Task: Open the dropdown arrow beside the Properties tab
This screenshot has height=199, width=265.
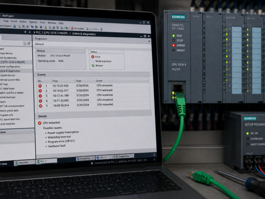Action: pyautogui.click(x=93, y=158)
